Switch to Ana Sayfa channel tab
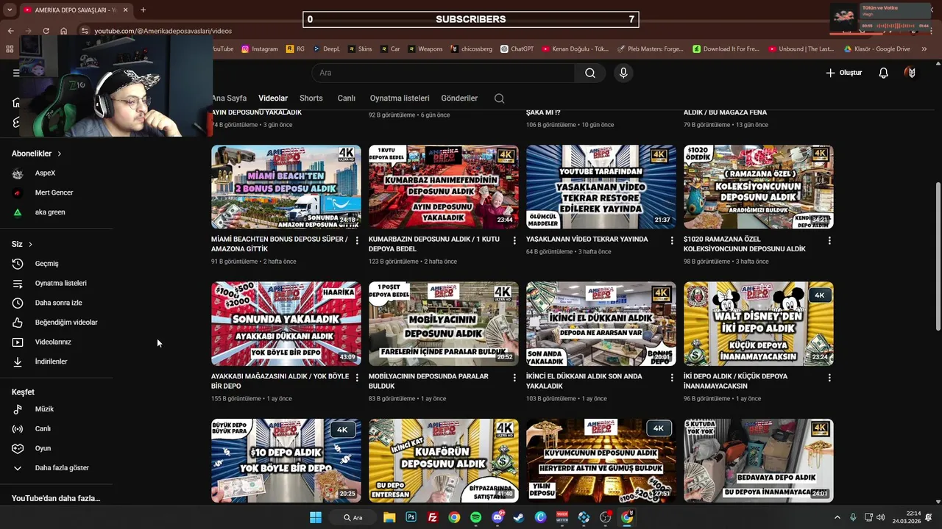Screen dimensions: 942x529 click(229, 98)
